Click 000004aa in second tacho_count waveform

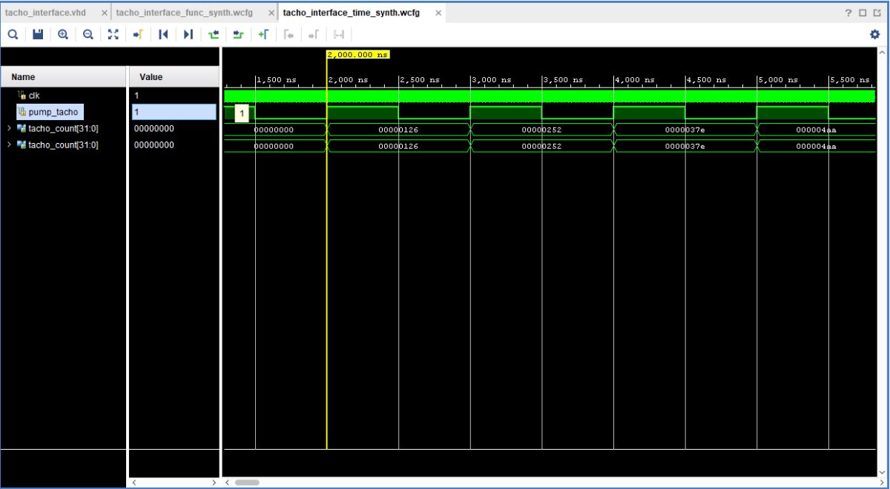click(816, 147)
